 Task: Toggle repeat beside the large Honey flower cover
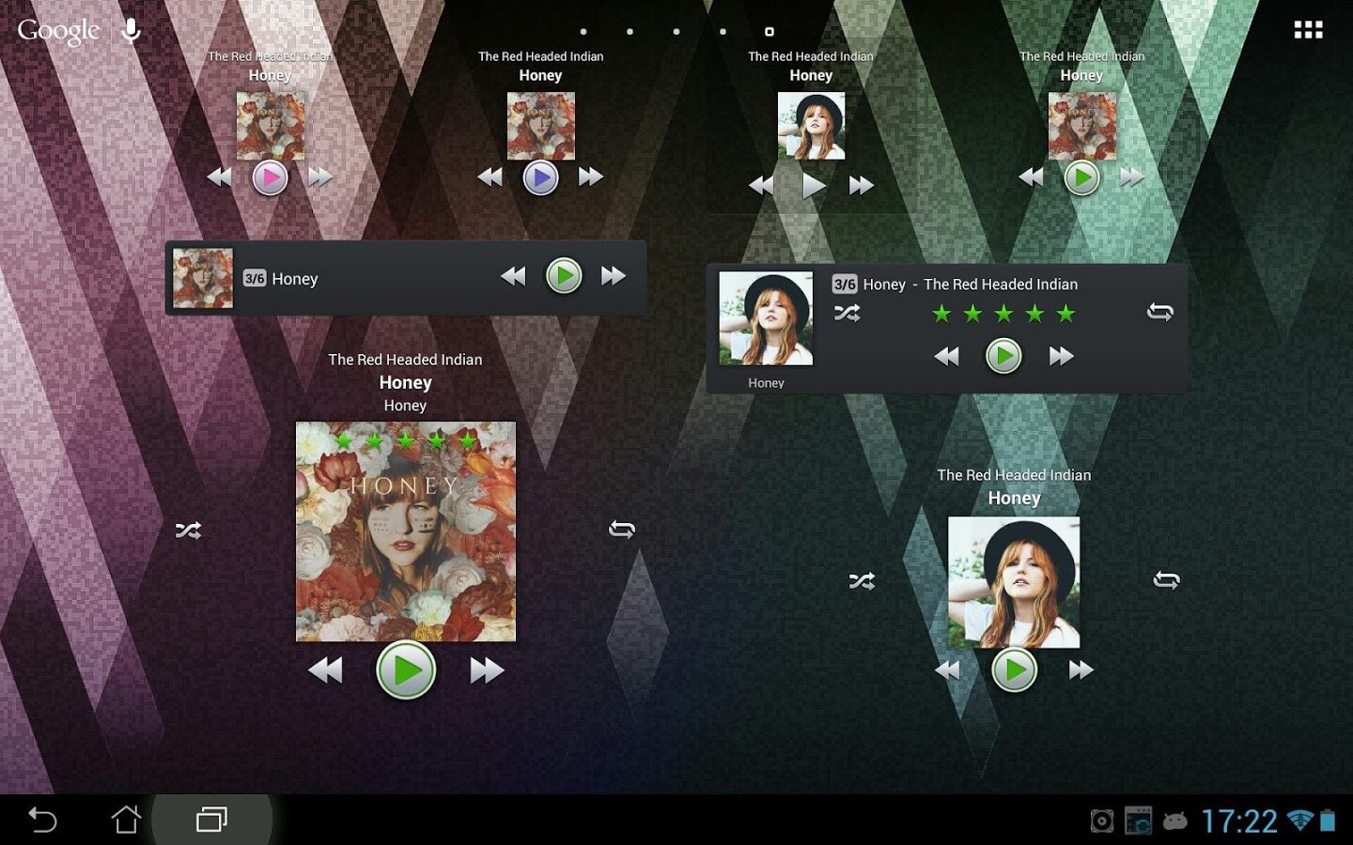click(x=622, y=530)
